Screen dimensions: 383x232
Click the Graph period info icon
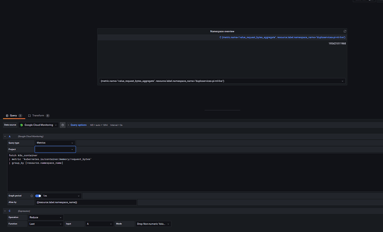pyautogui.click(x=31, y=195)
